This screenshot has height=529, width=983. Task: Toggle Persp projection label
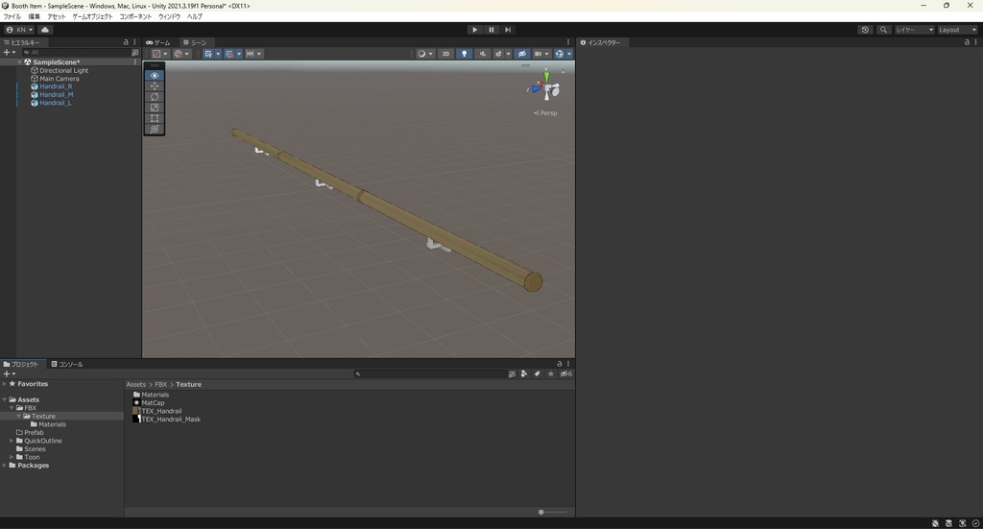click(545, 113)
